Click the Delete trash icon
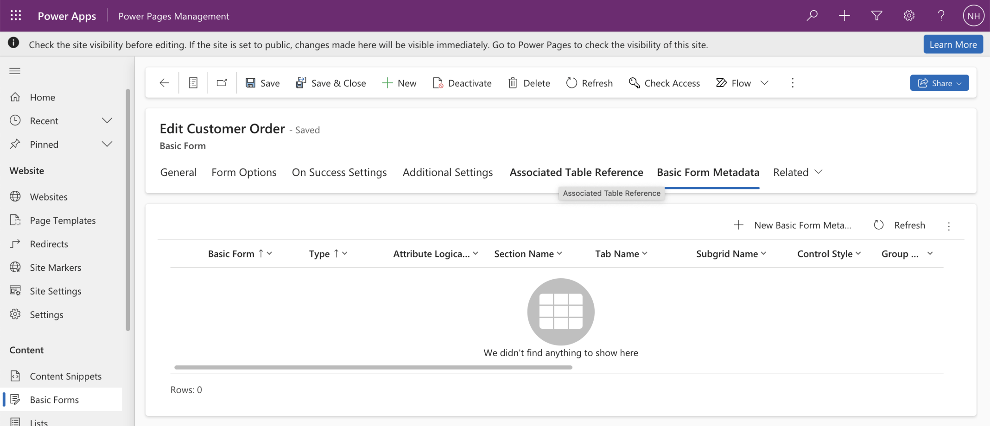Image resolution: width=990 pixels, height=426 pixels. pos(529,83)
